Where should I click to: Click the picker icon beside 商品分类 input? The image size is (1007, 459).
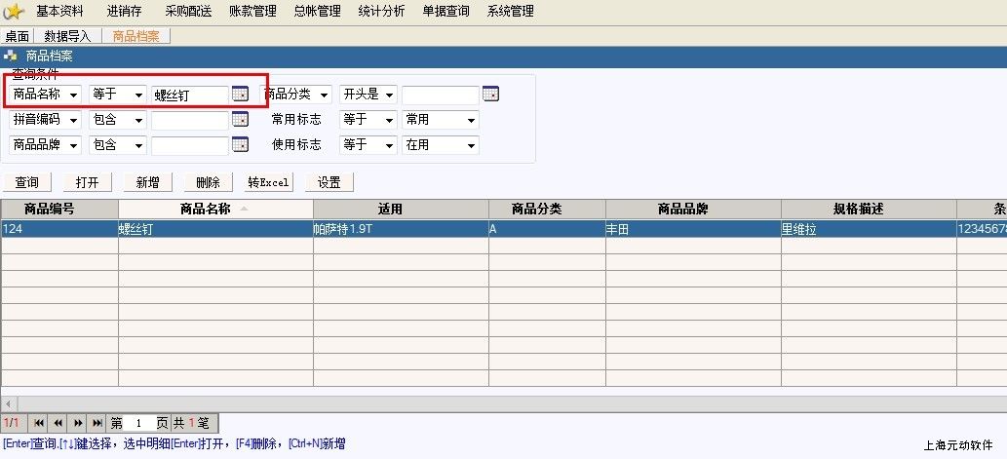(490, 95)
